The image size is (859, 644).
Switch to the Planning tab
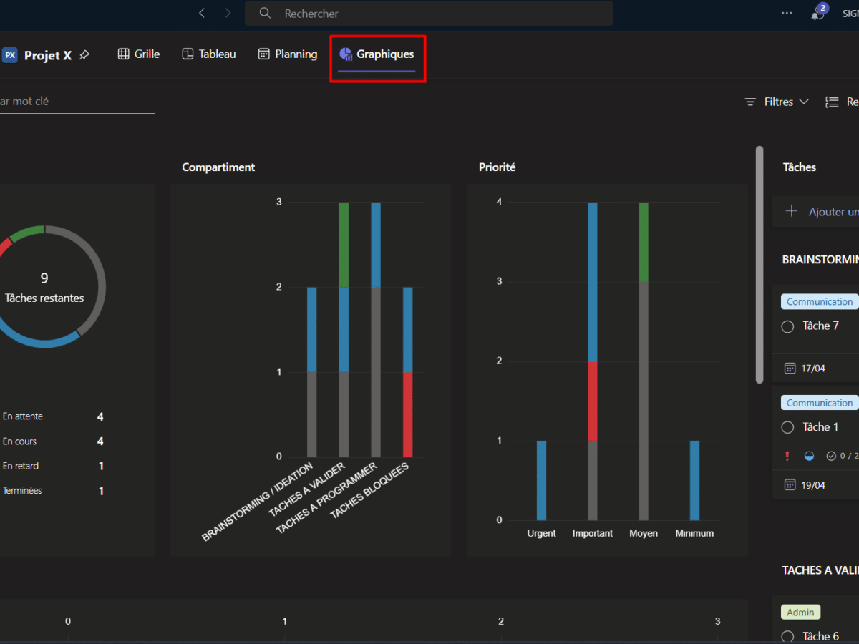coord(288,54)
